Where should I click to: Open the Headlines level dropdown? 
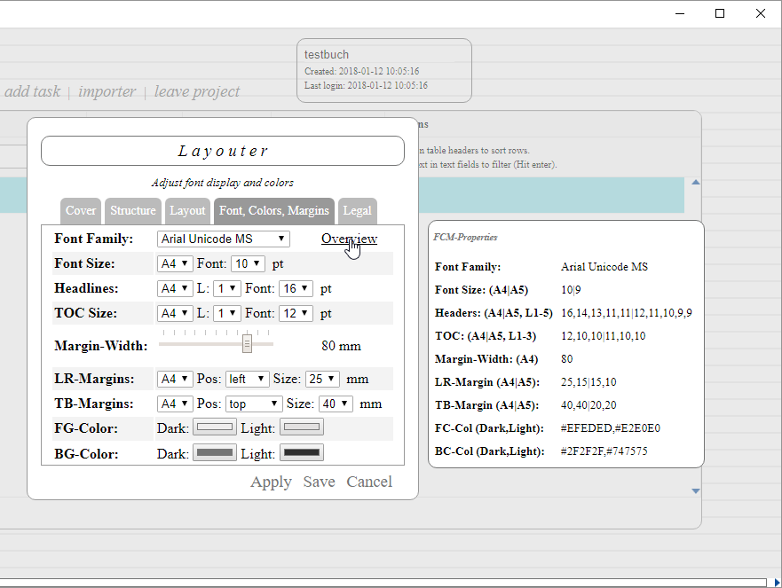(227, 288)
